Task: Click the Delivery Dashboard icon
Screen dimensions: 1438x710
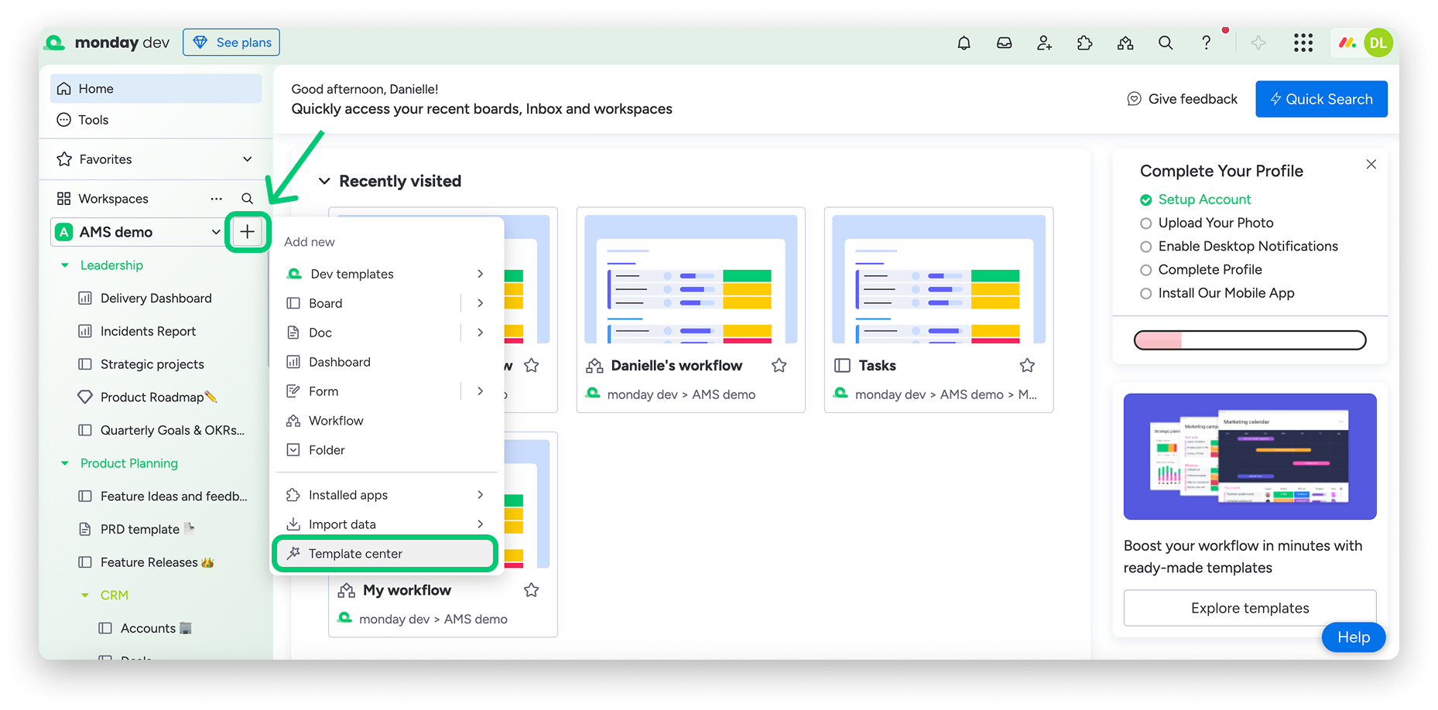Action: tap(85, 299)
